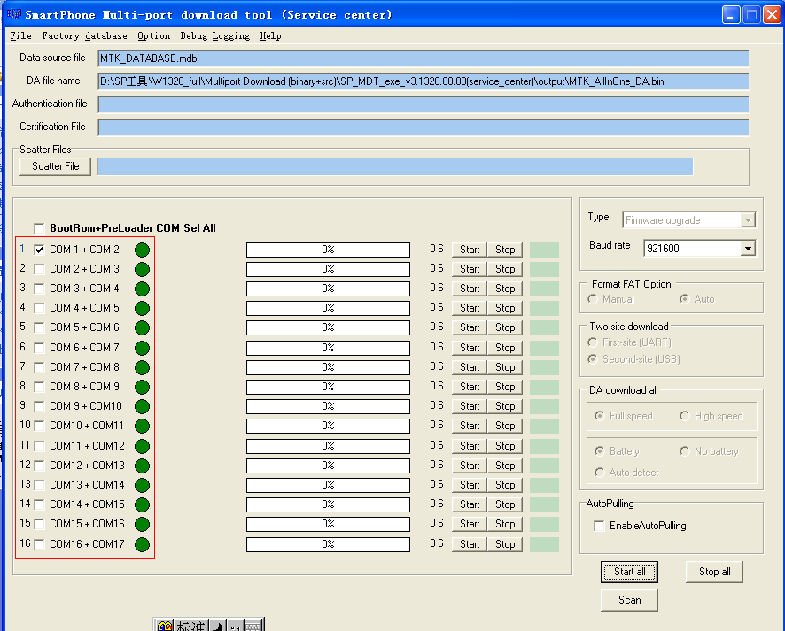
Task: Select the Auto Format FAT option
Action: click(684, 299)
